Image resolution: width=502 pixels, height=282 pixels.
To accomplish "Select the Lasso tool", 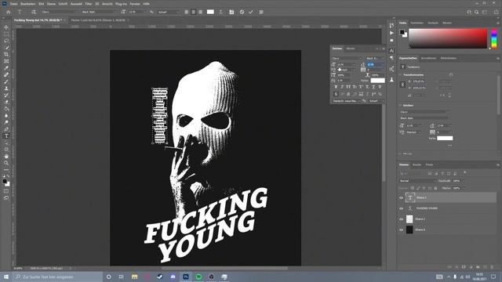I will pos(6,41).
